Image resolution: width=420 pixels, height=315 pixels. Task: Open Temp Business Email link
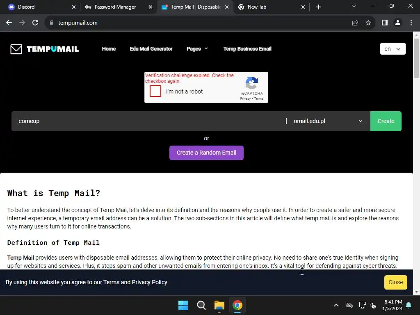[x=247, y=49]
